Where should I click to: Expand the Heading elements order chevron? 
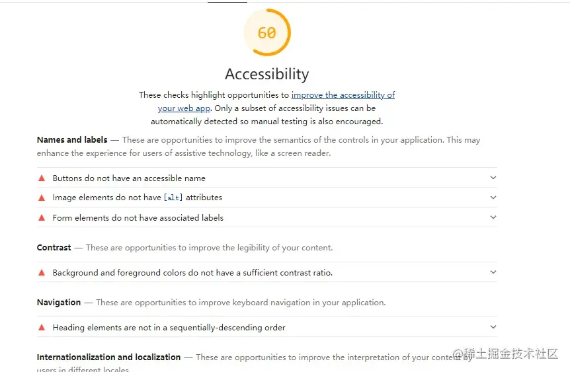[x=493, y=326]
